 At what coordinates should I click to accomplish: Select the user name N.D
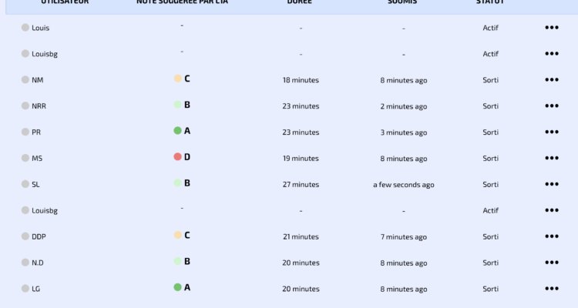point(38,263)
